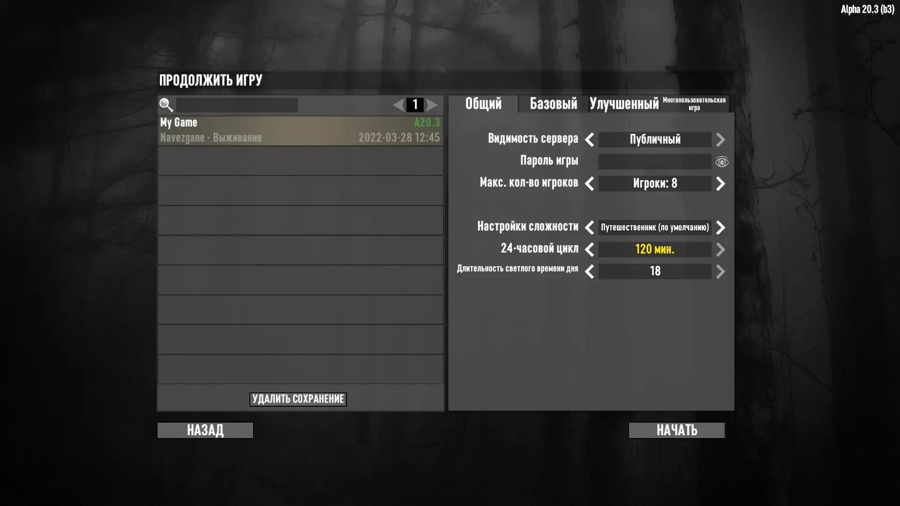Click the game password input field
Viewport: 900px width, 506px height.
click(x=655, y=162)
